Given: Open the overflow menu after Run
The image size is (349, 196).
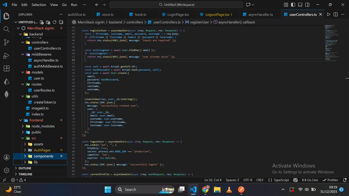Looking at the screenshot, I should 84,5.
